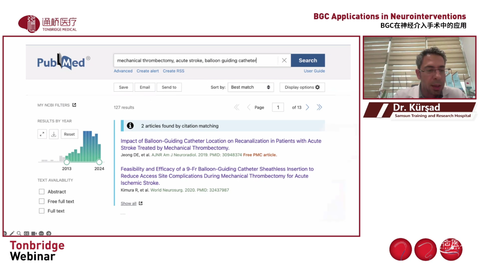Clear the search box with X icon

[x=284, y=60]
